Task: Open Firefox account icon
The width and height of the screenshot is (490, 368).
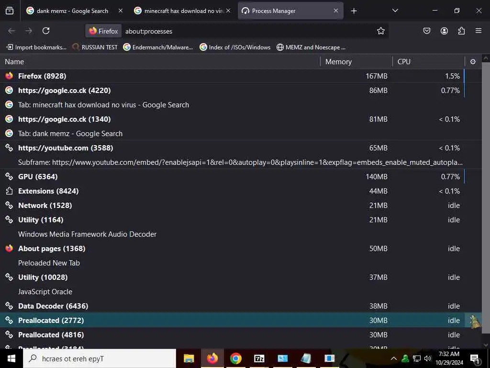Action: coord(444,31)
